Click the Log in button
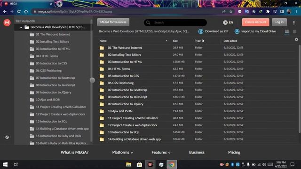The width and height of the screenshot is (301, 169). pos(279,22)
